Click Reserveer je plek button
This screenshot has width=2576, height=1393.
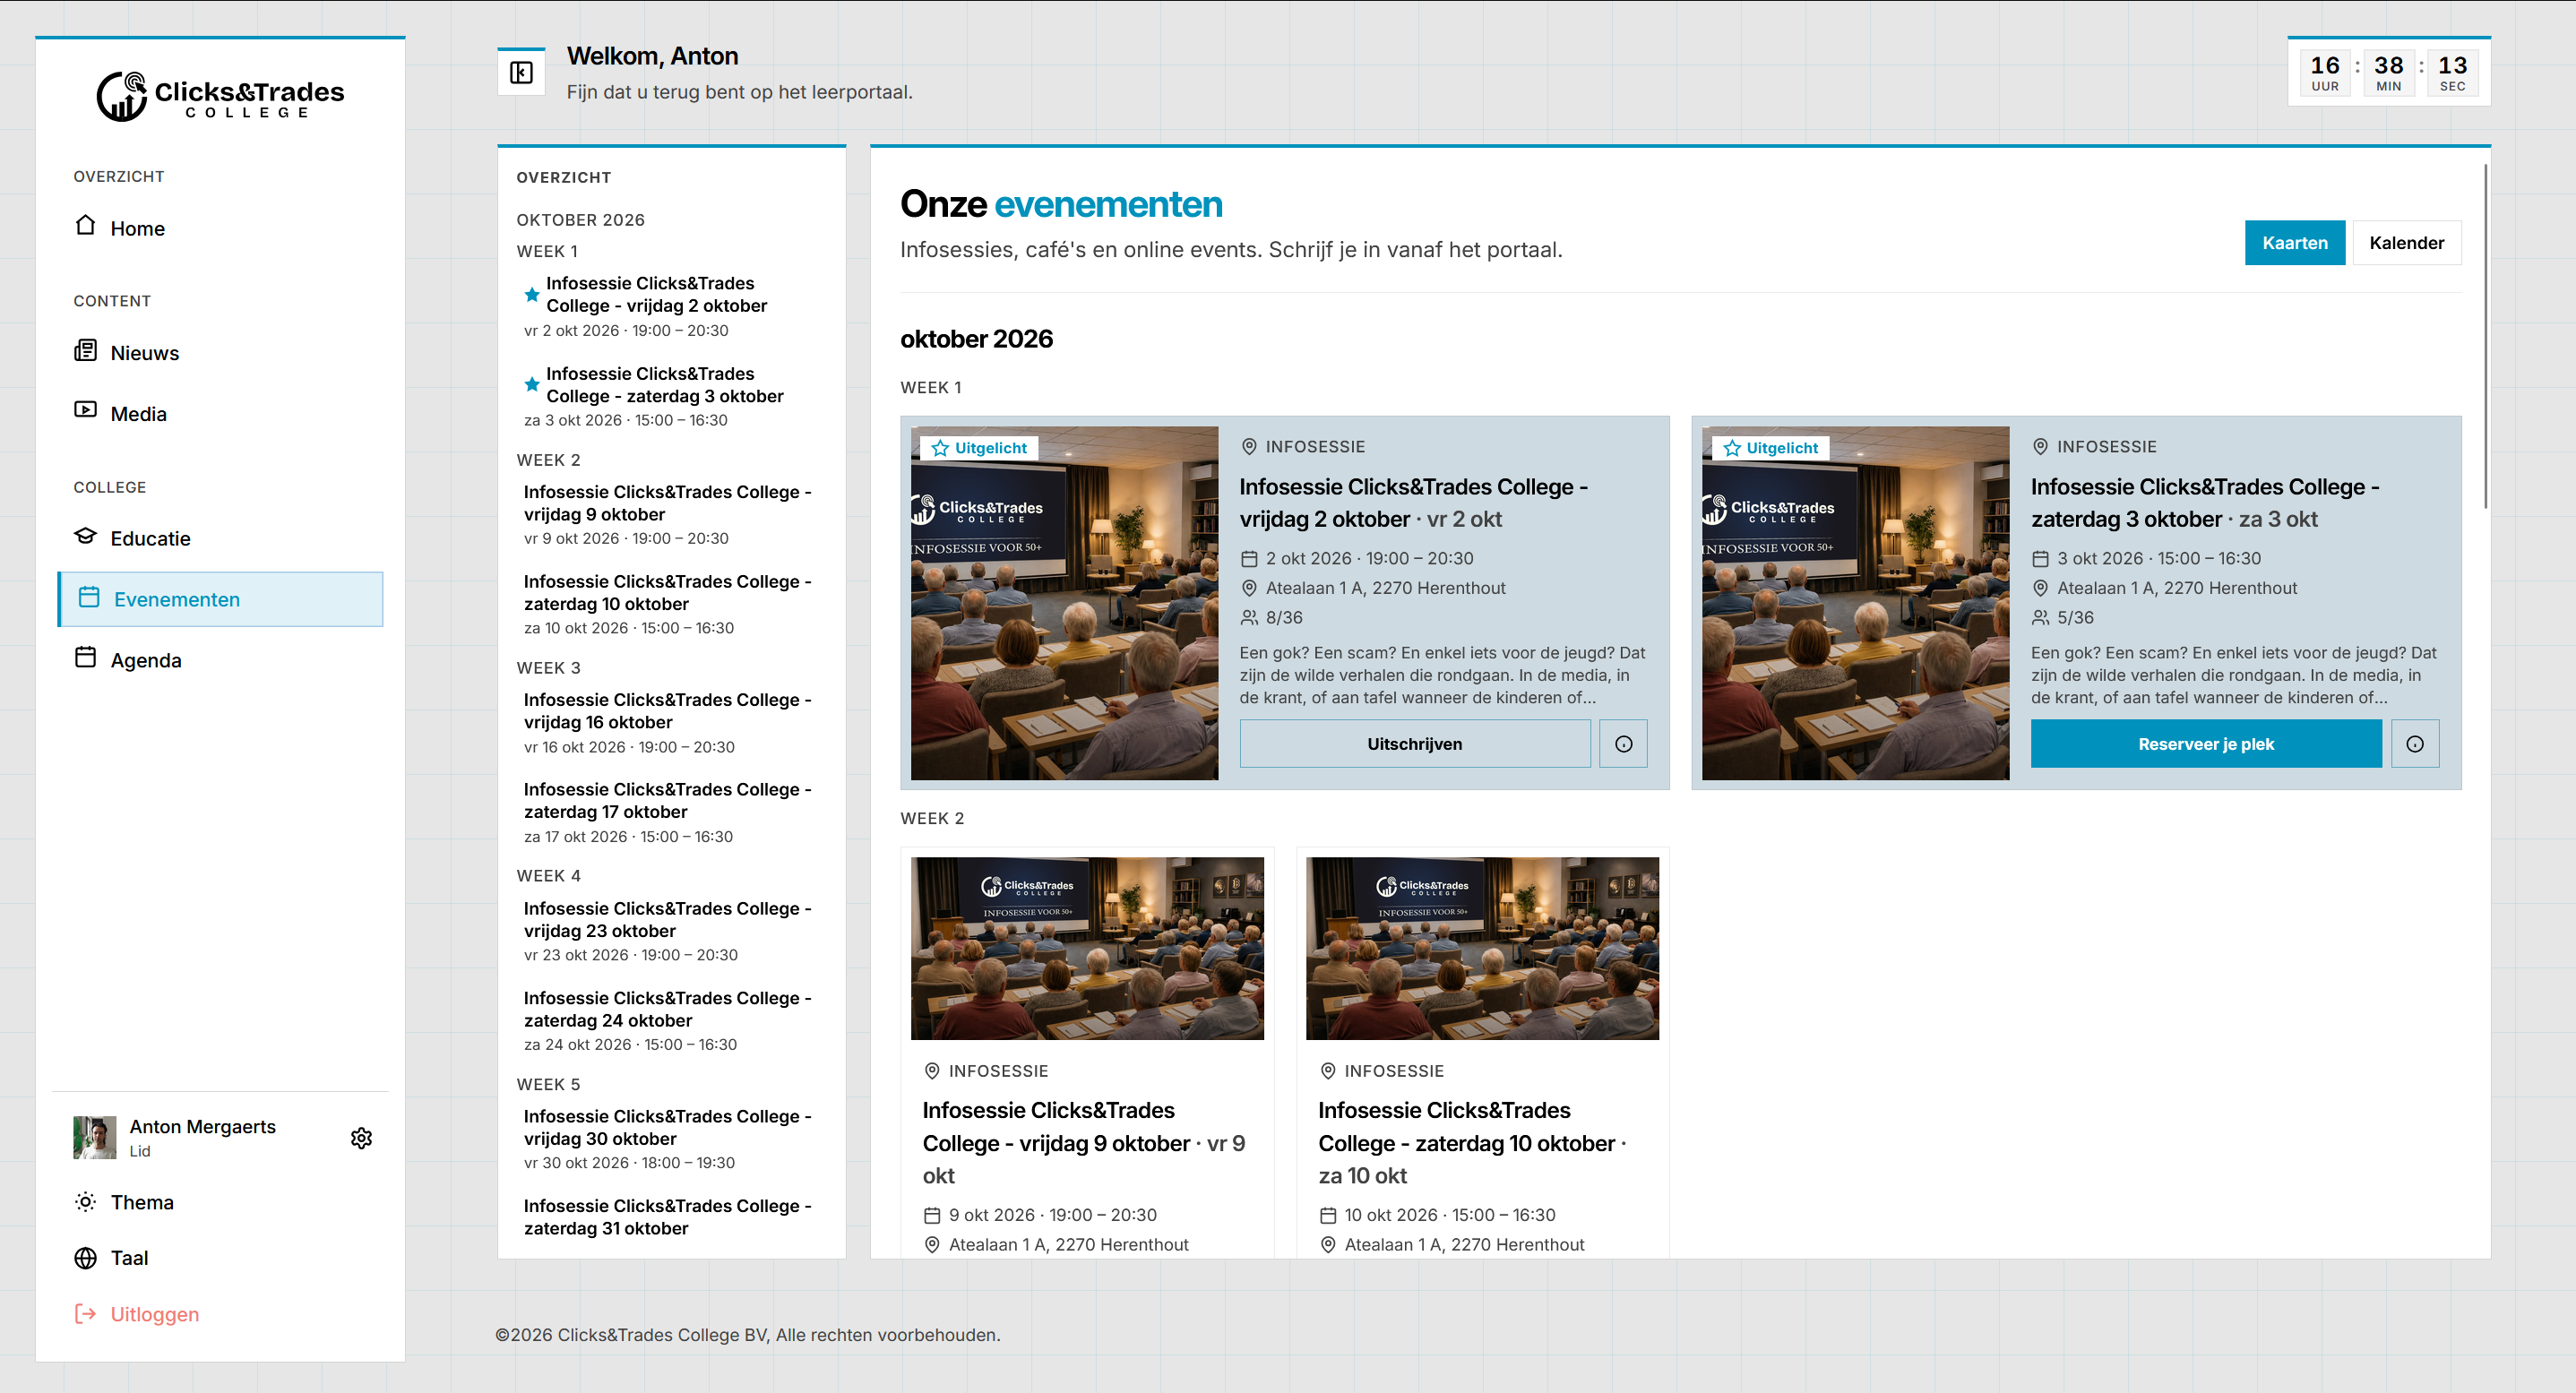pos(2205,744)
